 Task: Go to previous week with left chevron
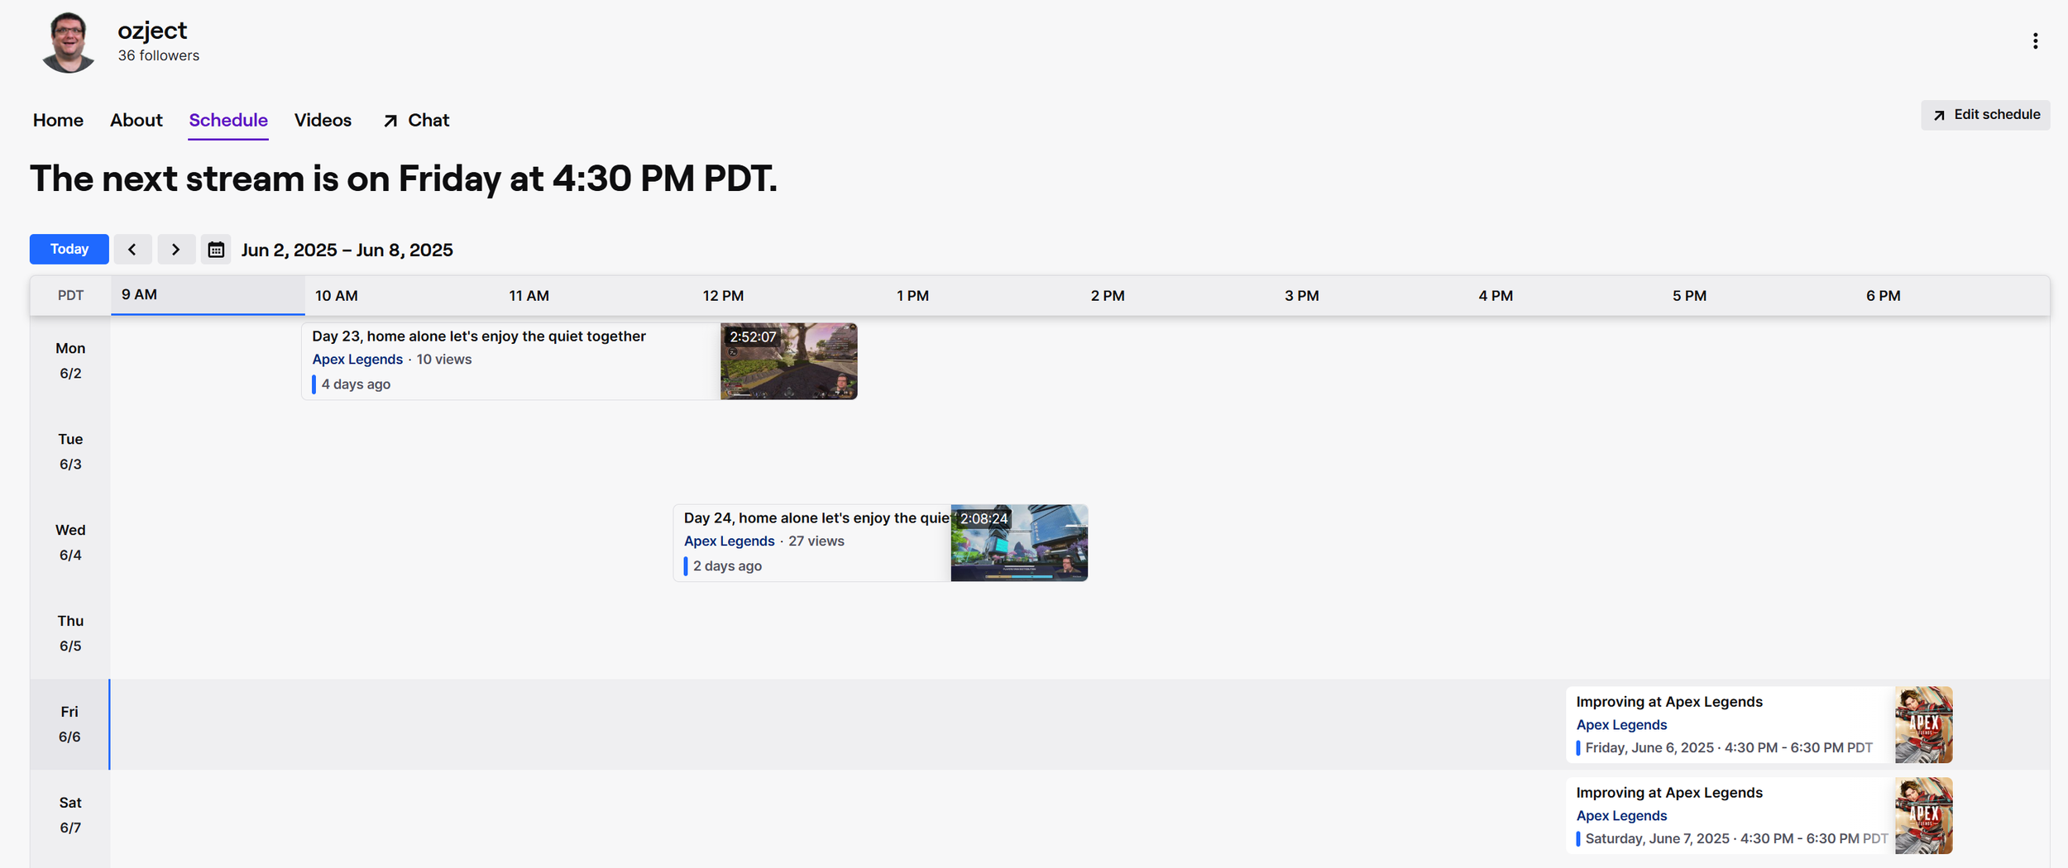[x=132, y=249]
